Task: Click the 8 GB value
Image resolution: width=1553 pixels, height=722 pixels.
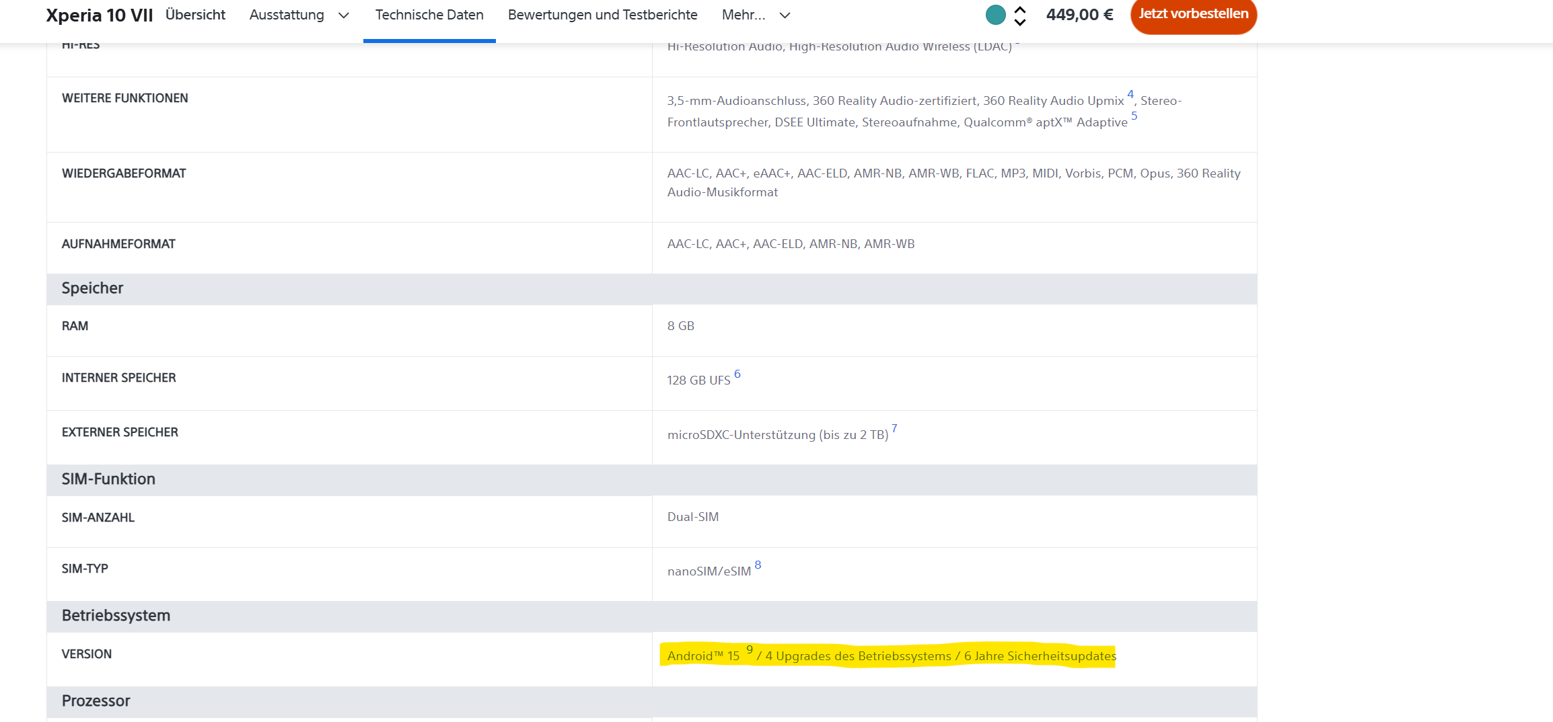Action: (x=680, y=326)
